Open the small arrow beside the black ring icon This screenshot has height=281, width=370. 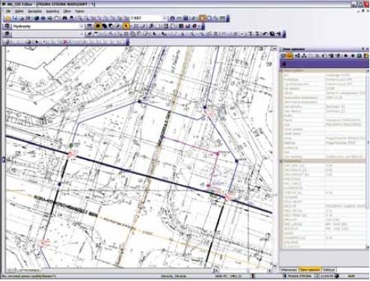click(200, 26)
